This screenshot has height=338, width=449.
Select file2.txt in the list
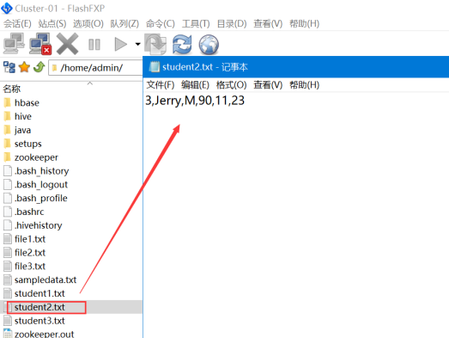[25, 253]
